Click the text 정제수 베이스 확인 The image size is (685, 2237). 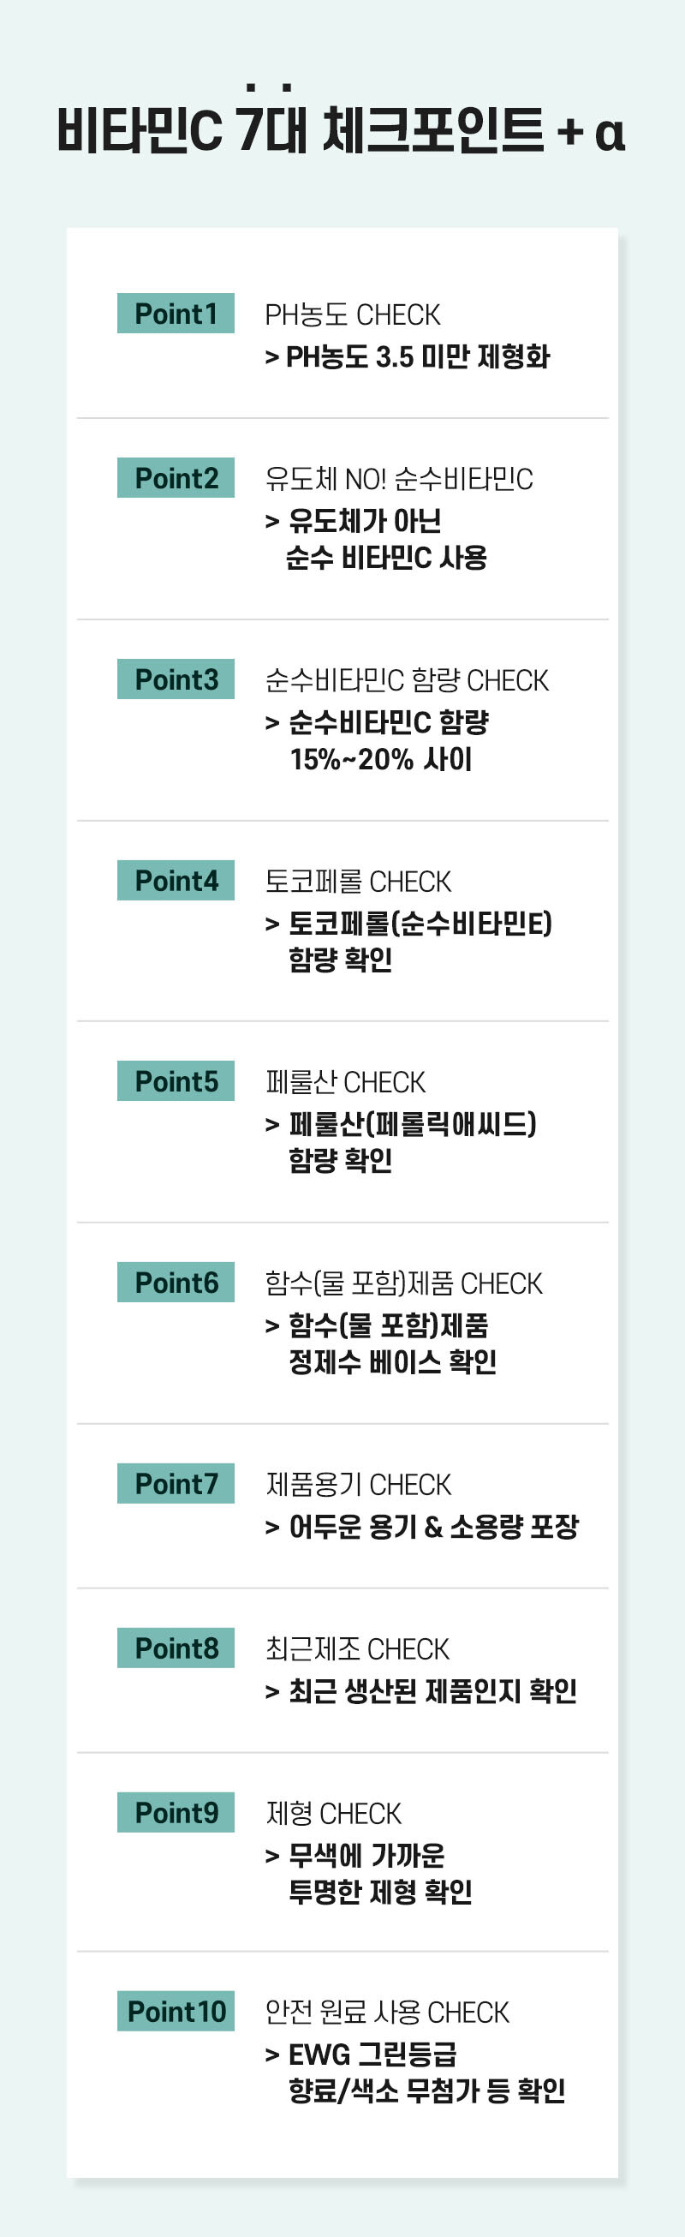coord(392,1361)
